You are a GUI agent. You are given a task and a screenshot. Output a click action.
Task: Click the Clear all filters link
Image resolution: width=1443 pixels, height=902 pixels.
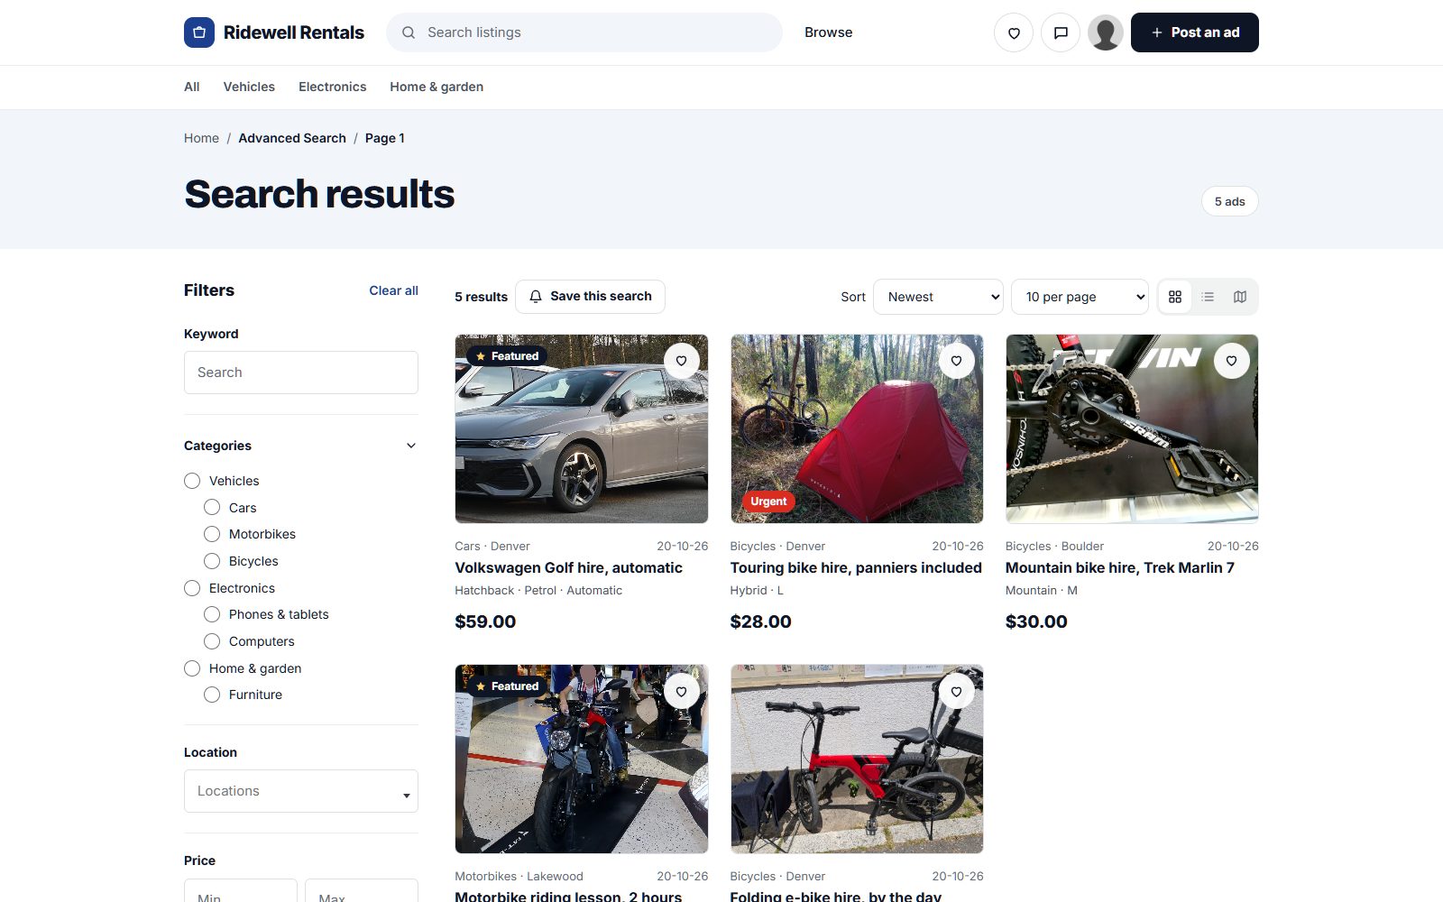point(393,290)
